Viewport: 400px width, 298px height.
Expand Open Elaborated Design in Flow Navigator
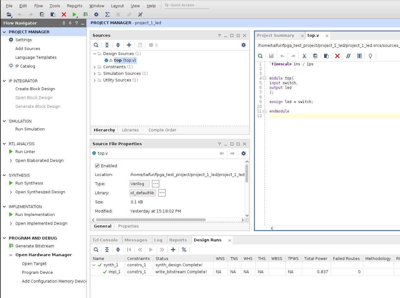(x=11, y=161)
